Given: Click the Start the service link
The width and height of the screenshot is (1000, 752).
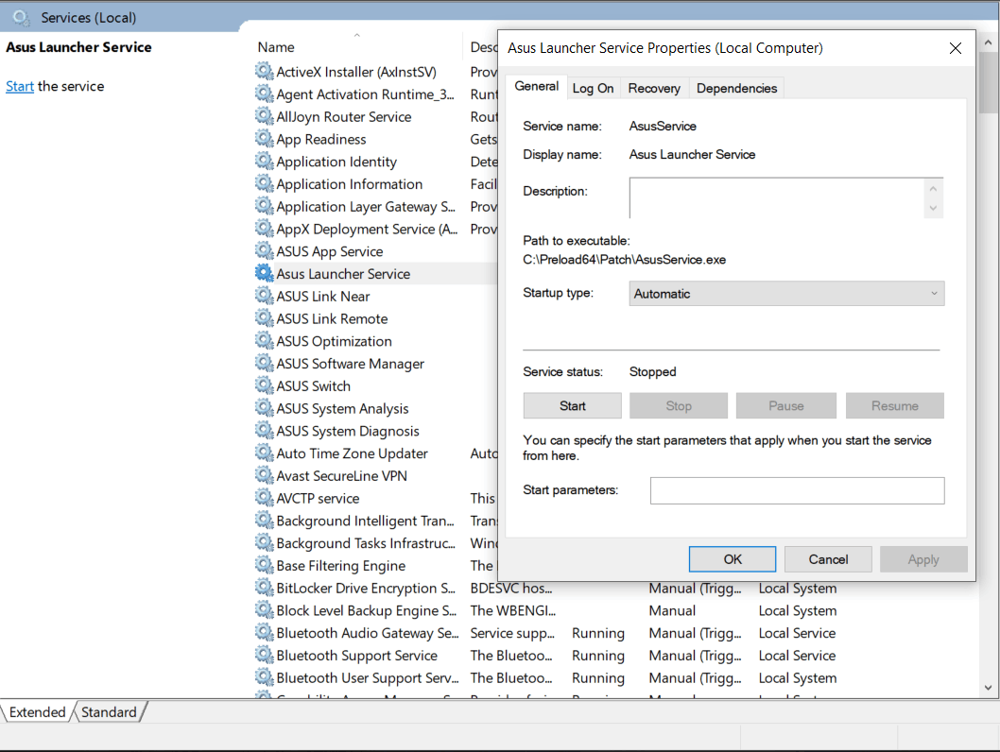Looking at the screenshot, I should (20, 86).
